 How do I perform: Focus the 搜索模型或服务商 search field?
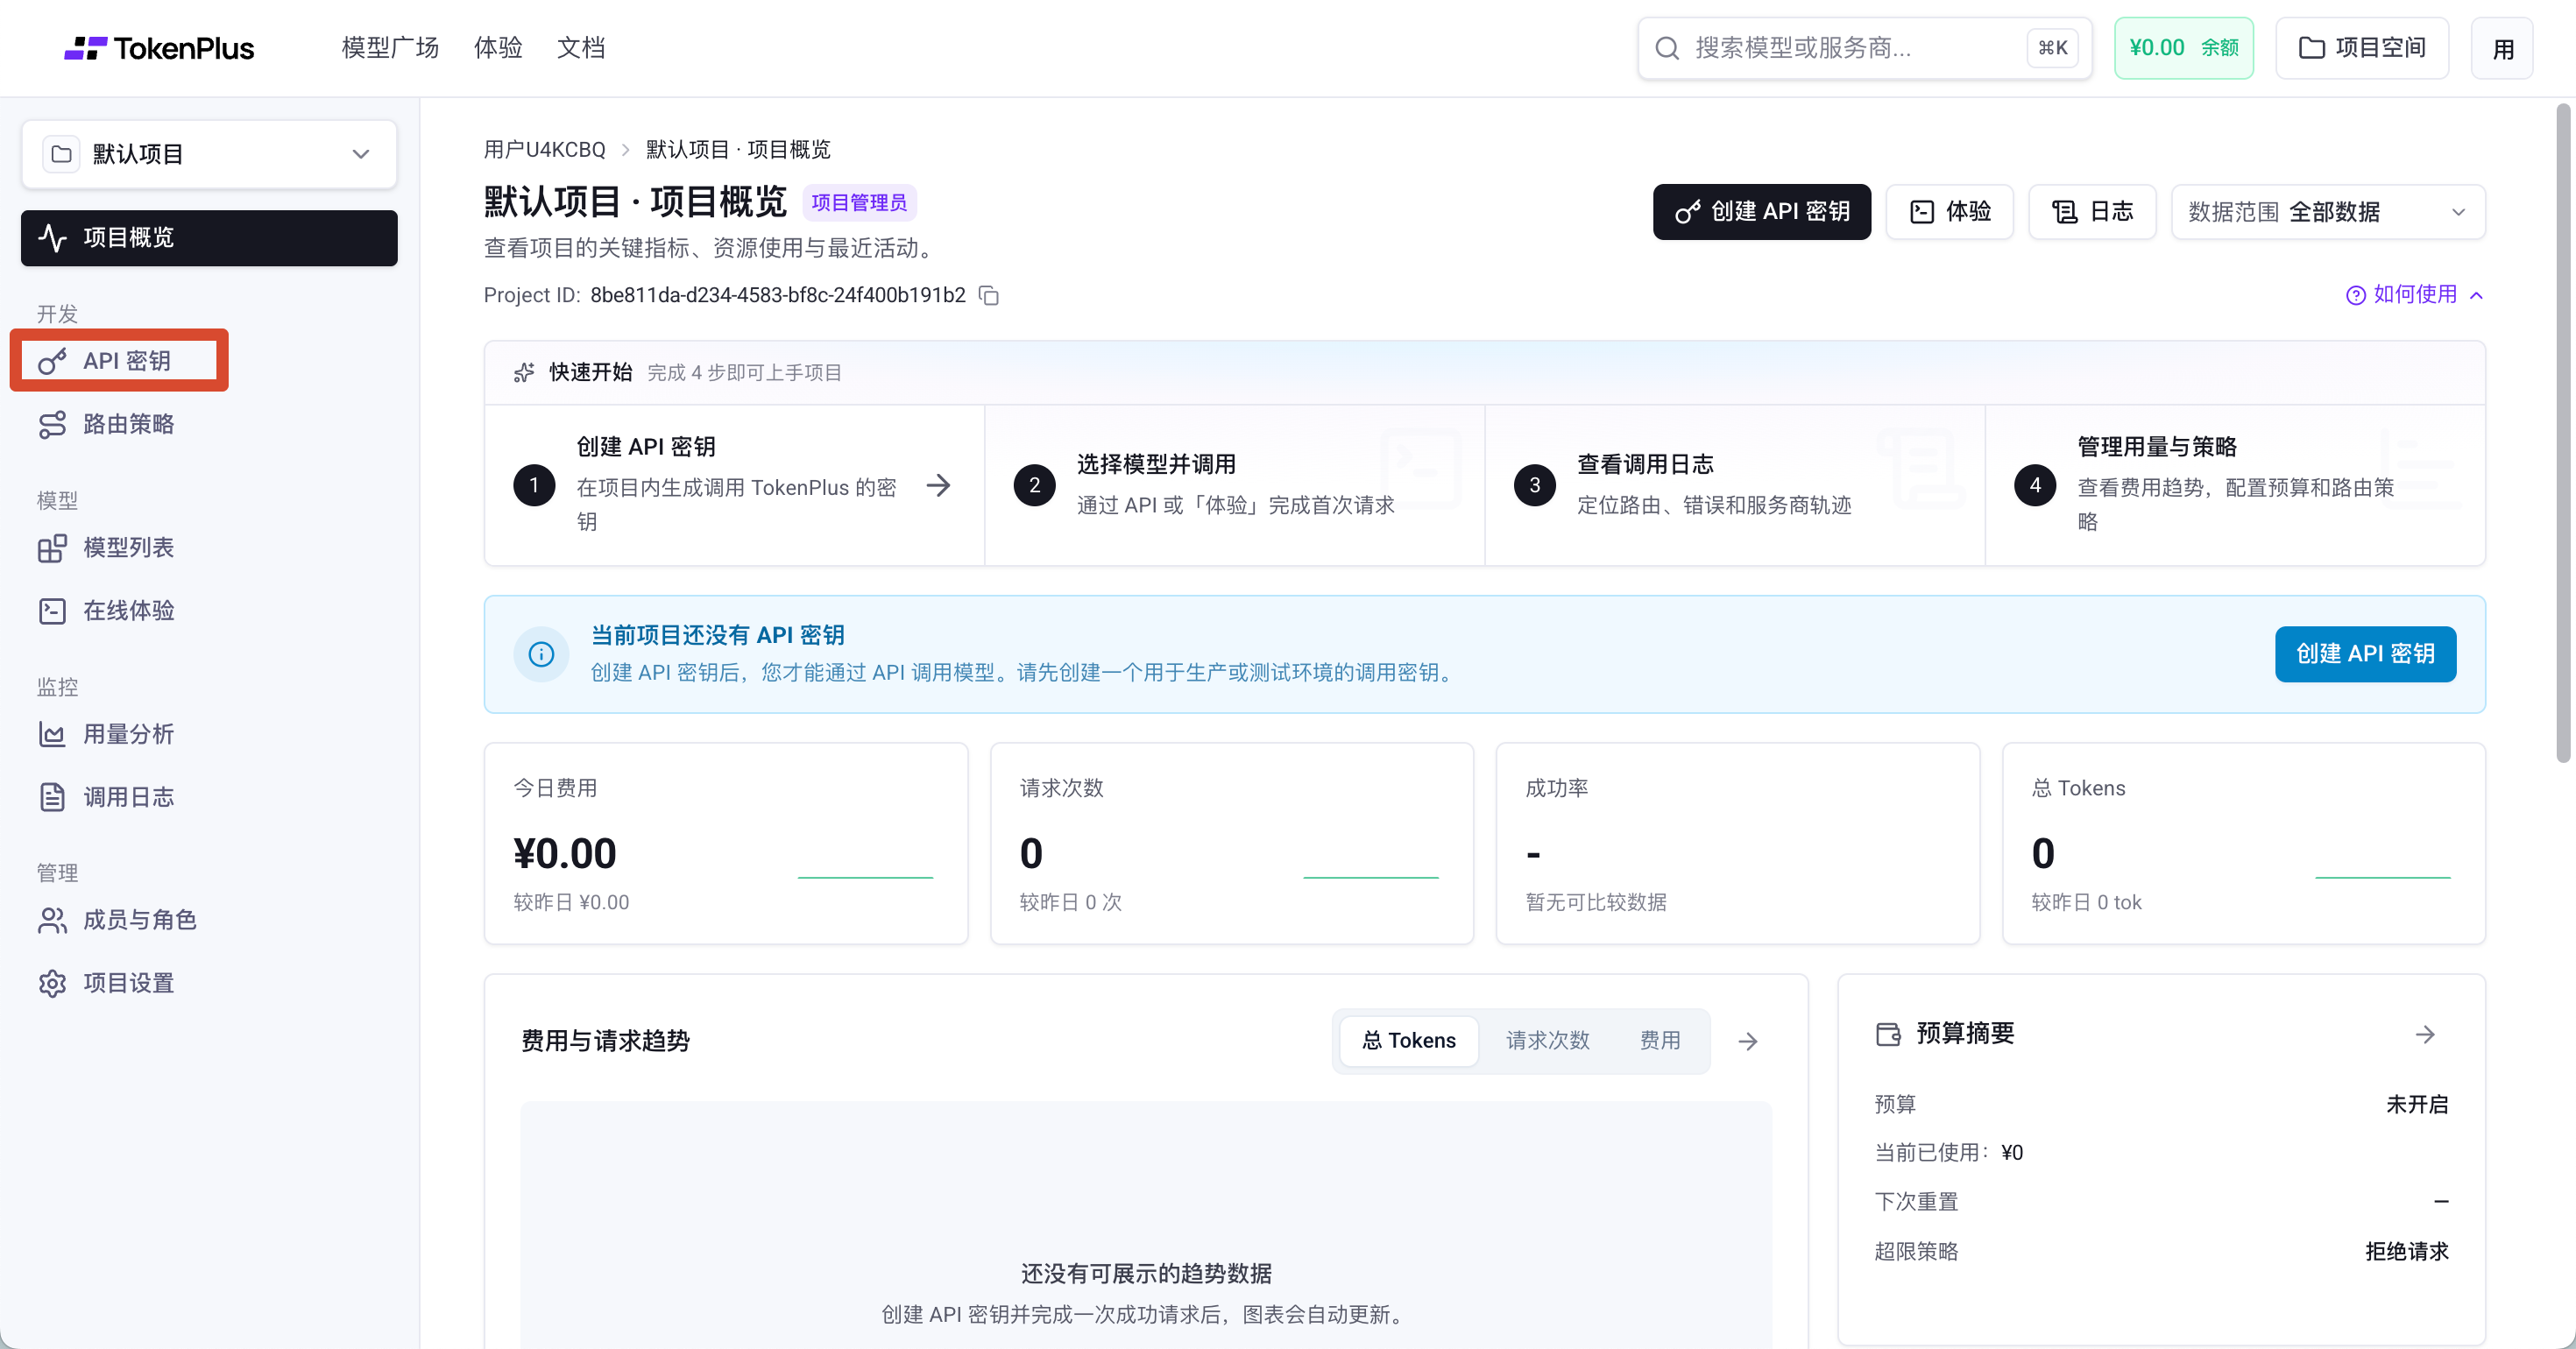pos(1864,48)
